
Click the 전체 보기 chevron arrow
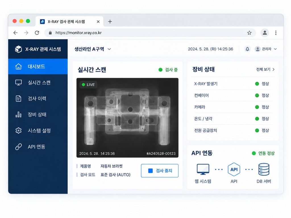[273, 69]
